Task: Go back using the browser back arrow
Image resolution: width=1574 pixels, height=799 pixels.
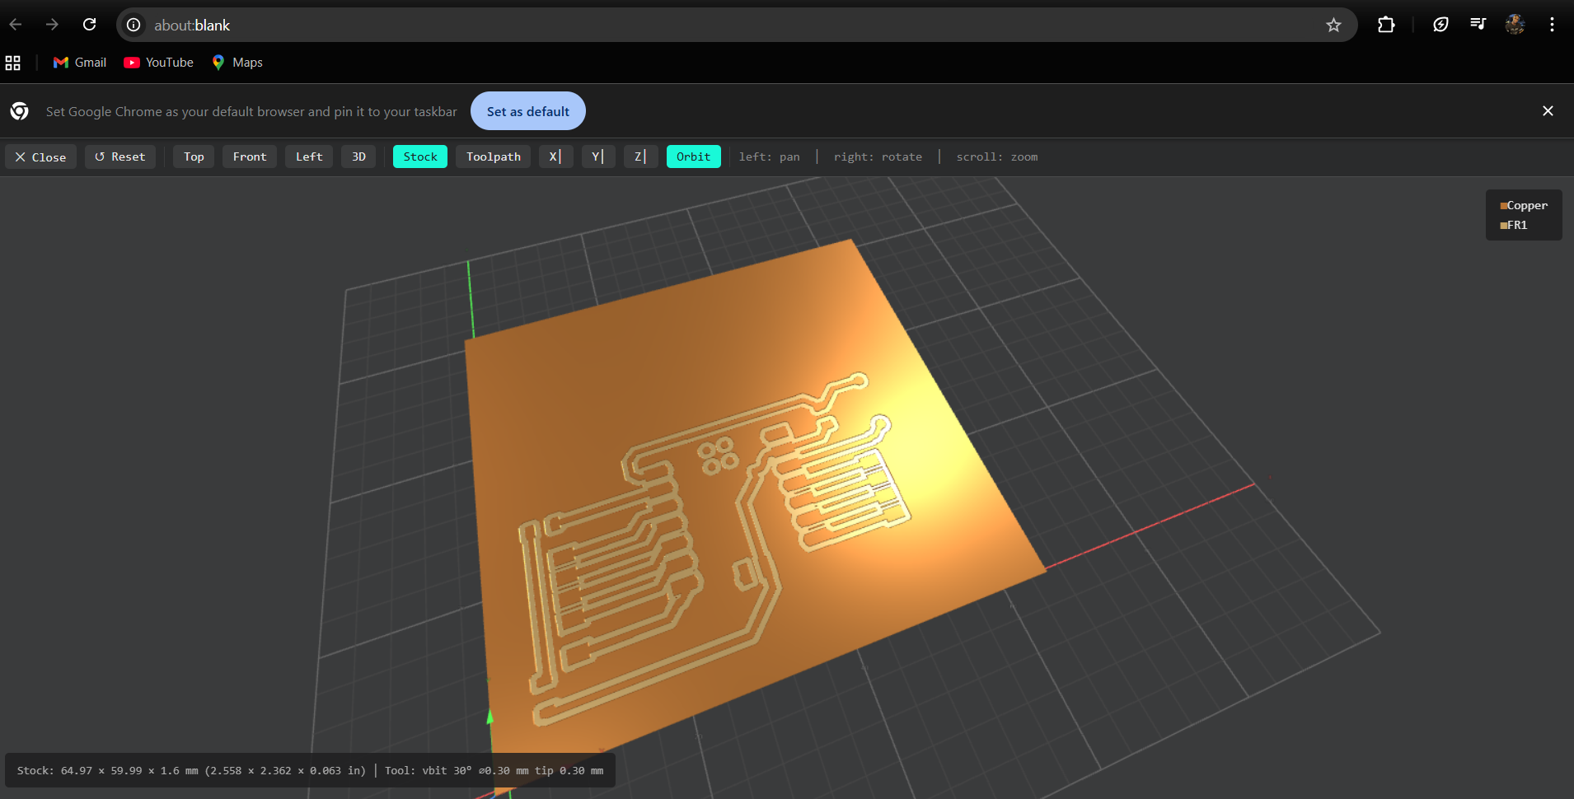Action: 16,25
